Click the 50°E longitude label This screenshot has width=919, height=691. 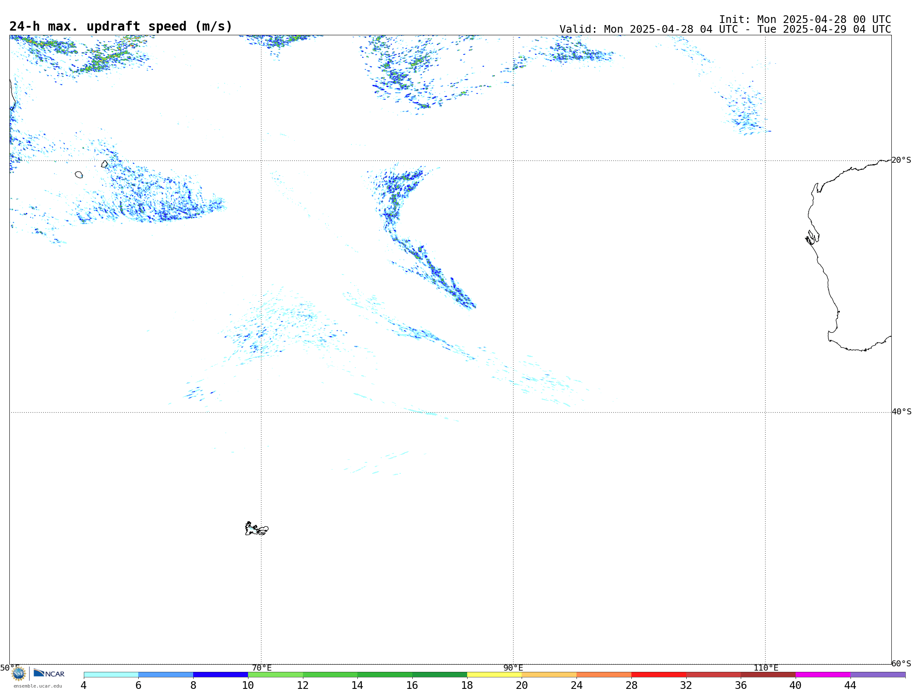click(10, 668)
